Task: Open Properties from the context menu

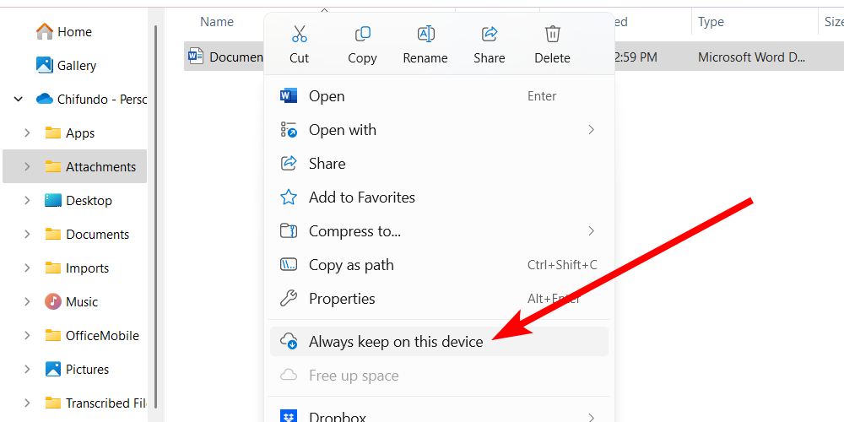Action: click(439, 299)
